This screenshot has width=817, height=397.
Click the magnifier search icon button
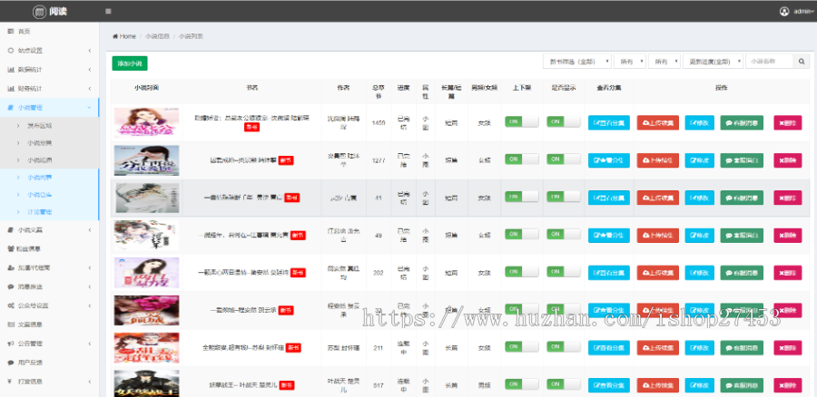pos(802,62)
